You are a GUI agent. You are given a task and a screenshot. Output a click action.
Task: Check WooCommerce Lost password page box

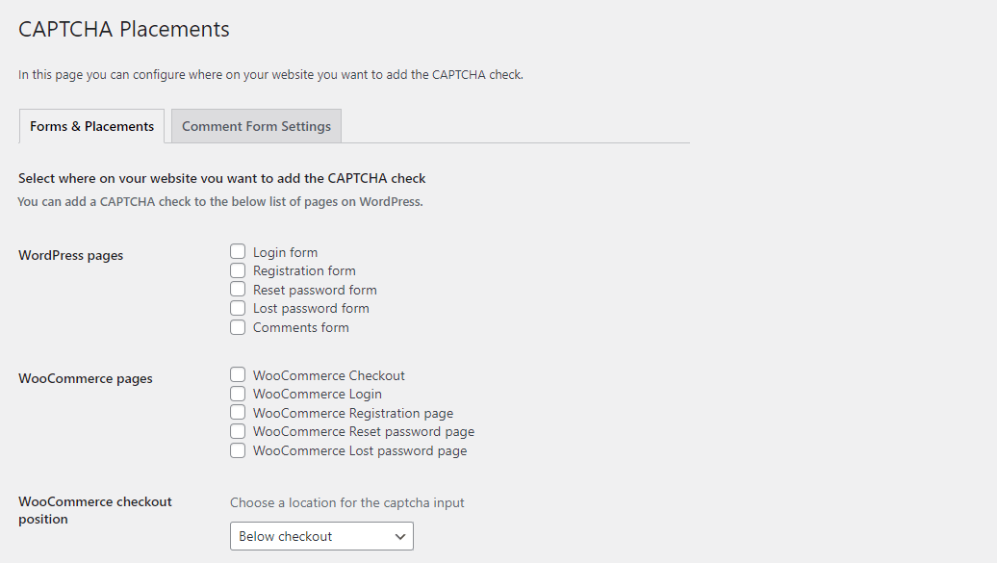coord(238,450)
